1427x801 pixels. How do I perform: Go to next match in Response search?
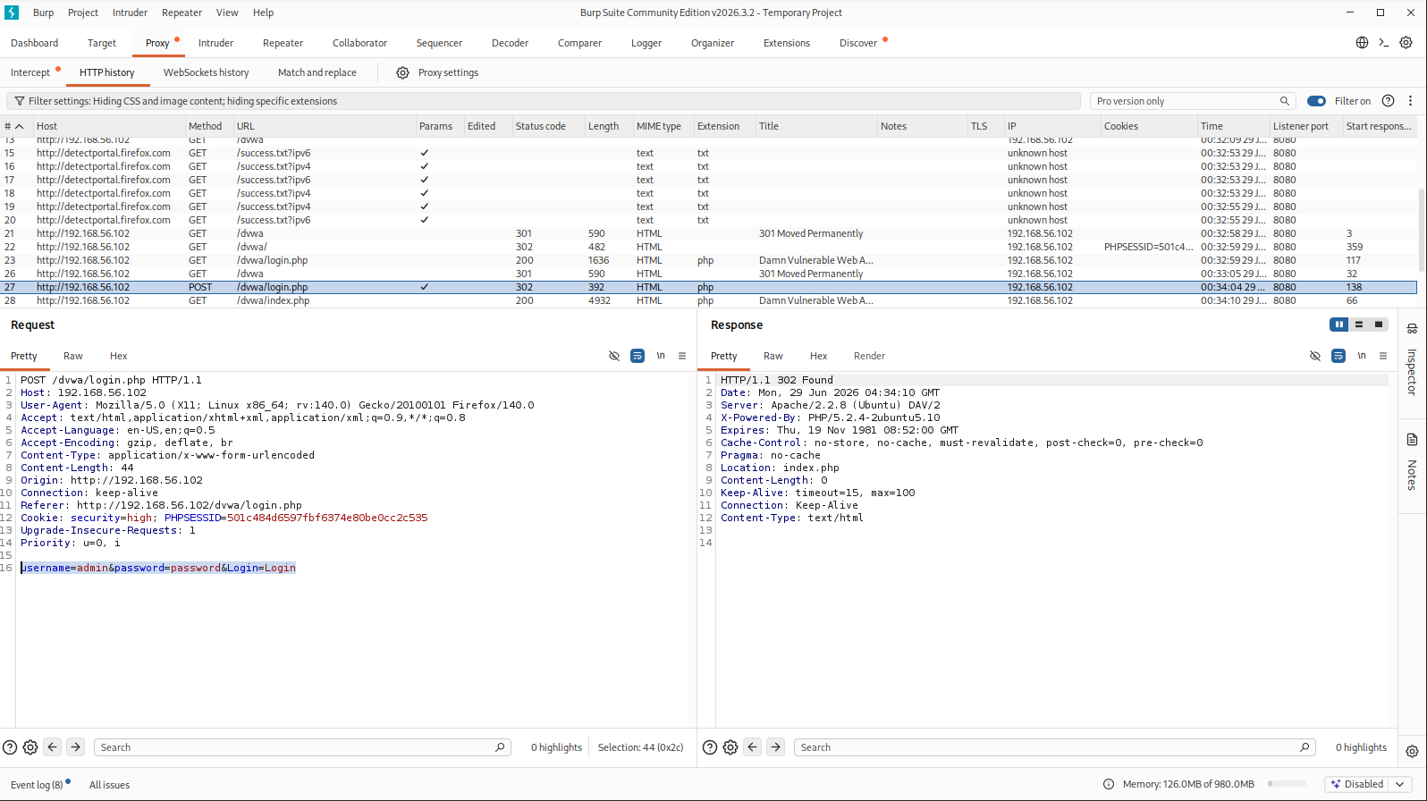(x=776, y=747)
